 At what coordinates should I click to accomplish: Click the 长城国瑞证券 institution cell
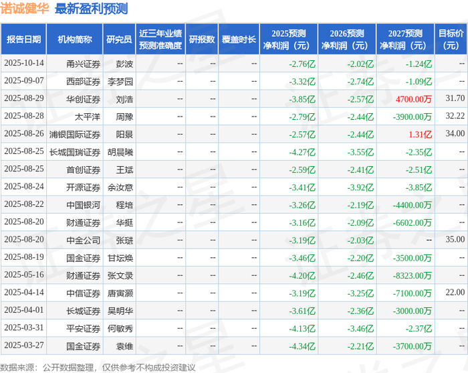tap(75, 152)
